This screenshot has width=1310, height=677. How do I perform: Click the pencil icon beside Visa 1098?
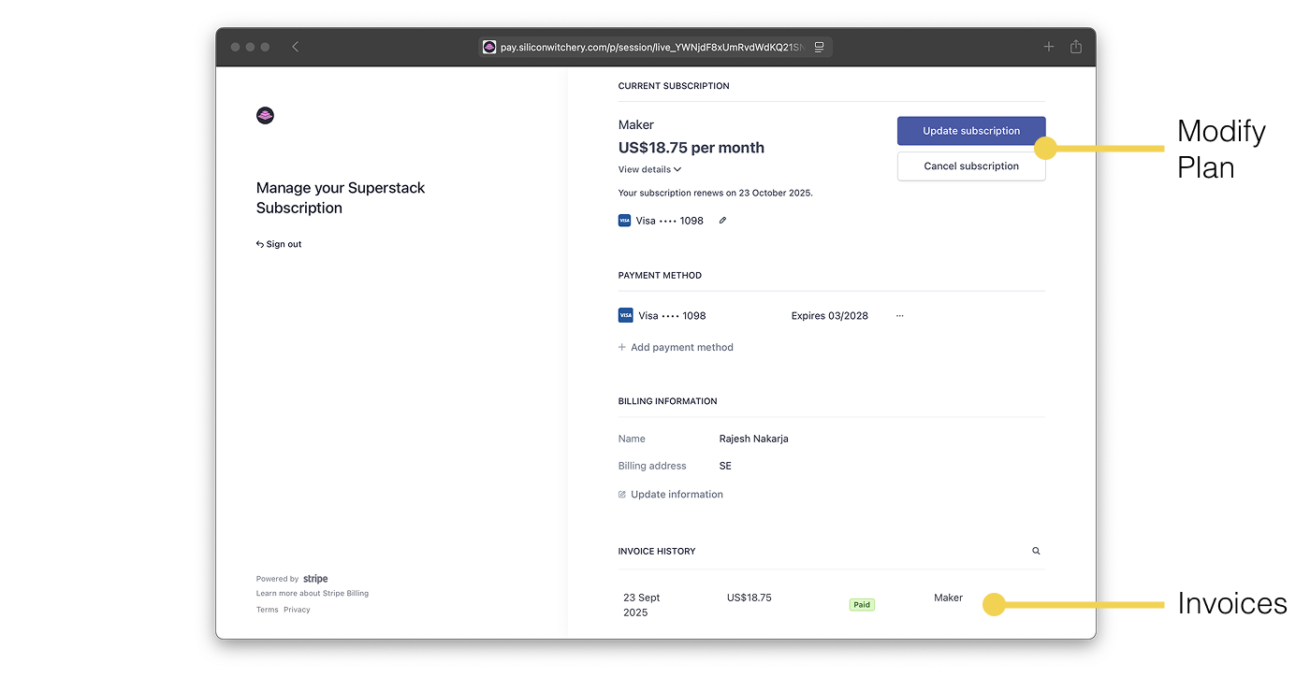coord(722,221)
